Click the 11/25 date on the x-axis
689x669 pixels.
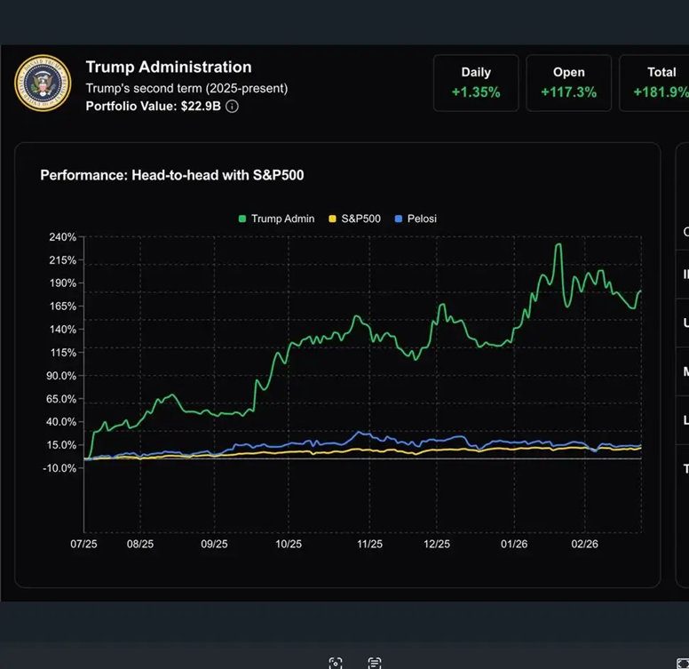369,544
